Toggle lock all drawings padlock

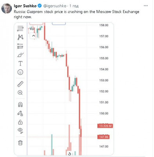tap(20, 122)
